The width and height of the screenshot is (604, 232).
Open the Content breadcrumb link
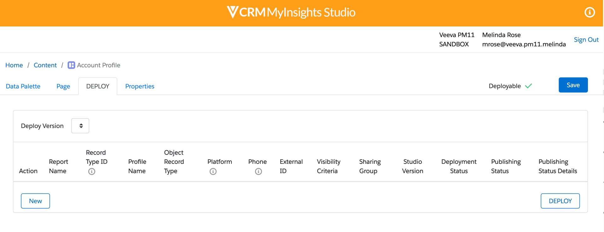pyautogui.click(x=45, y=65)
